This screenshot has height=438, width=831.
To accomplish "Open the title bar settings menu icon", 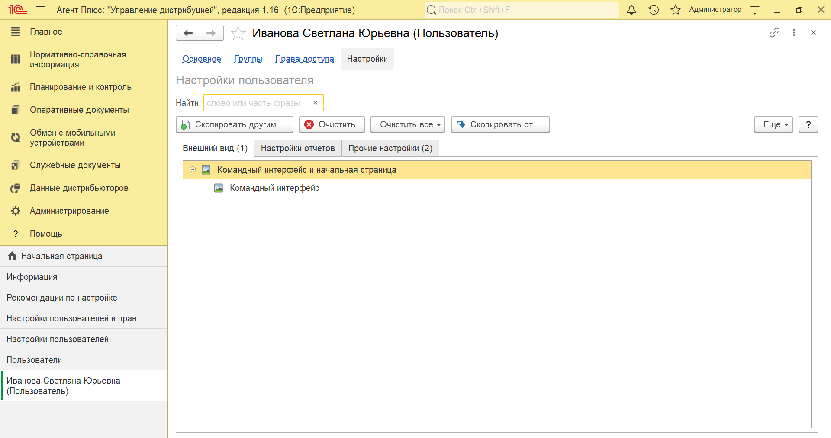I will tap(755, 10).
